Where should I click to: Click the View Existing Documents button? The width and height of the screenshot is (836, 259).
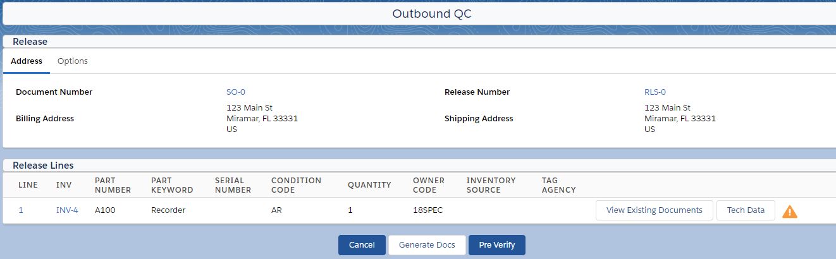(x=655, y=210)
